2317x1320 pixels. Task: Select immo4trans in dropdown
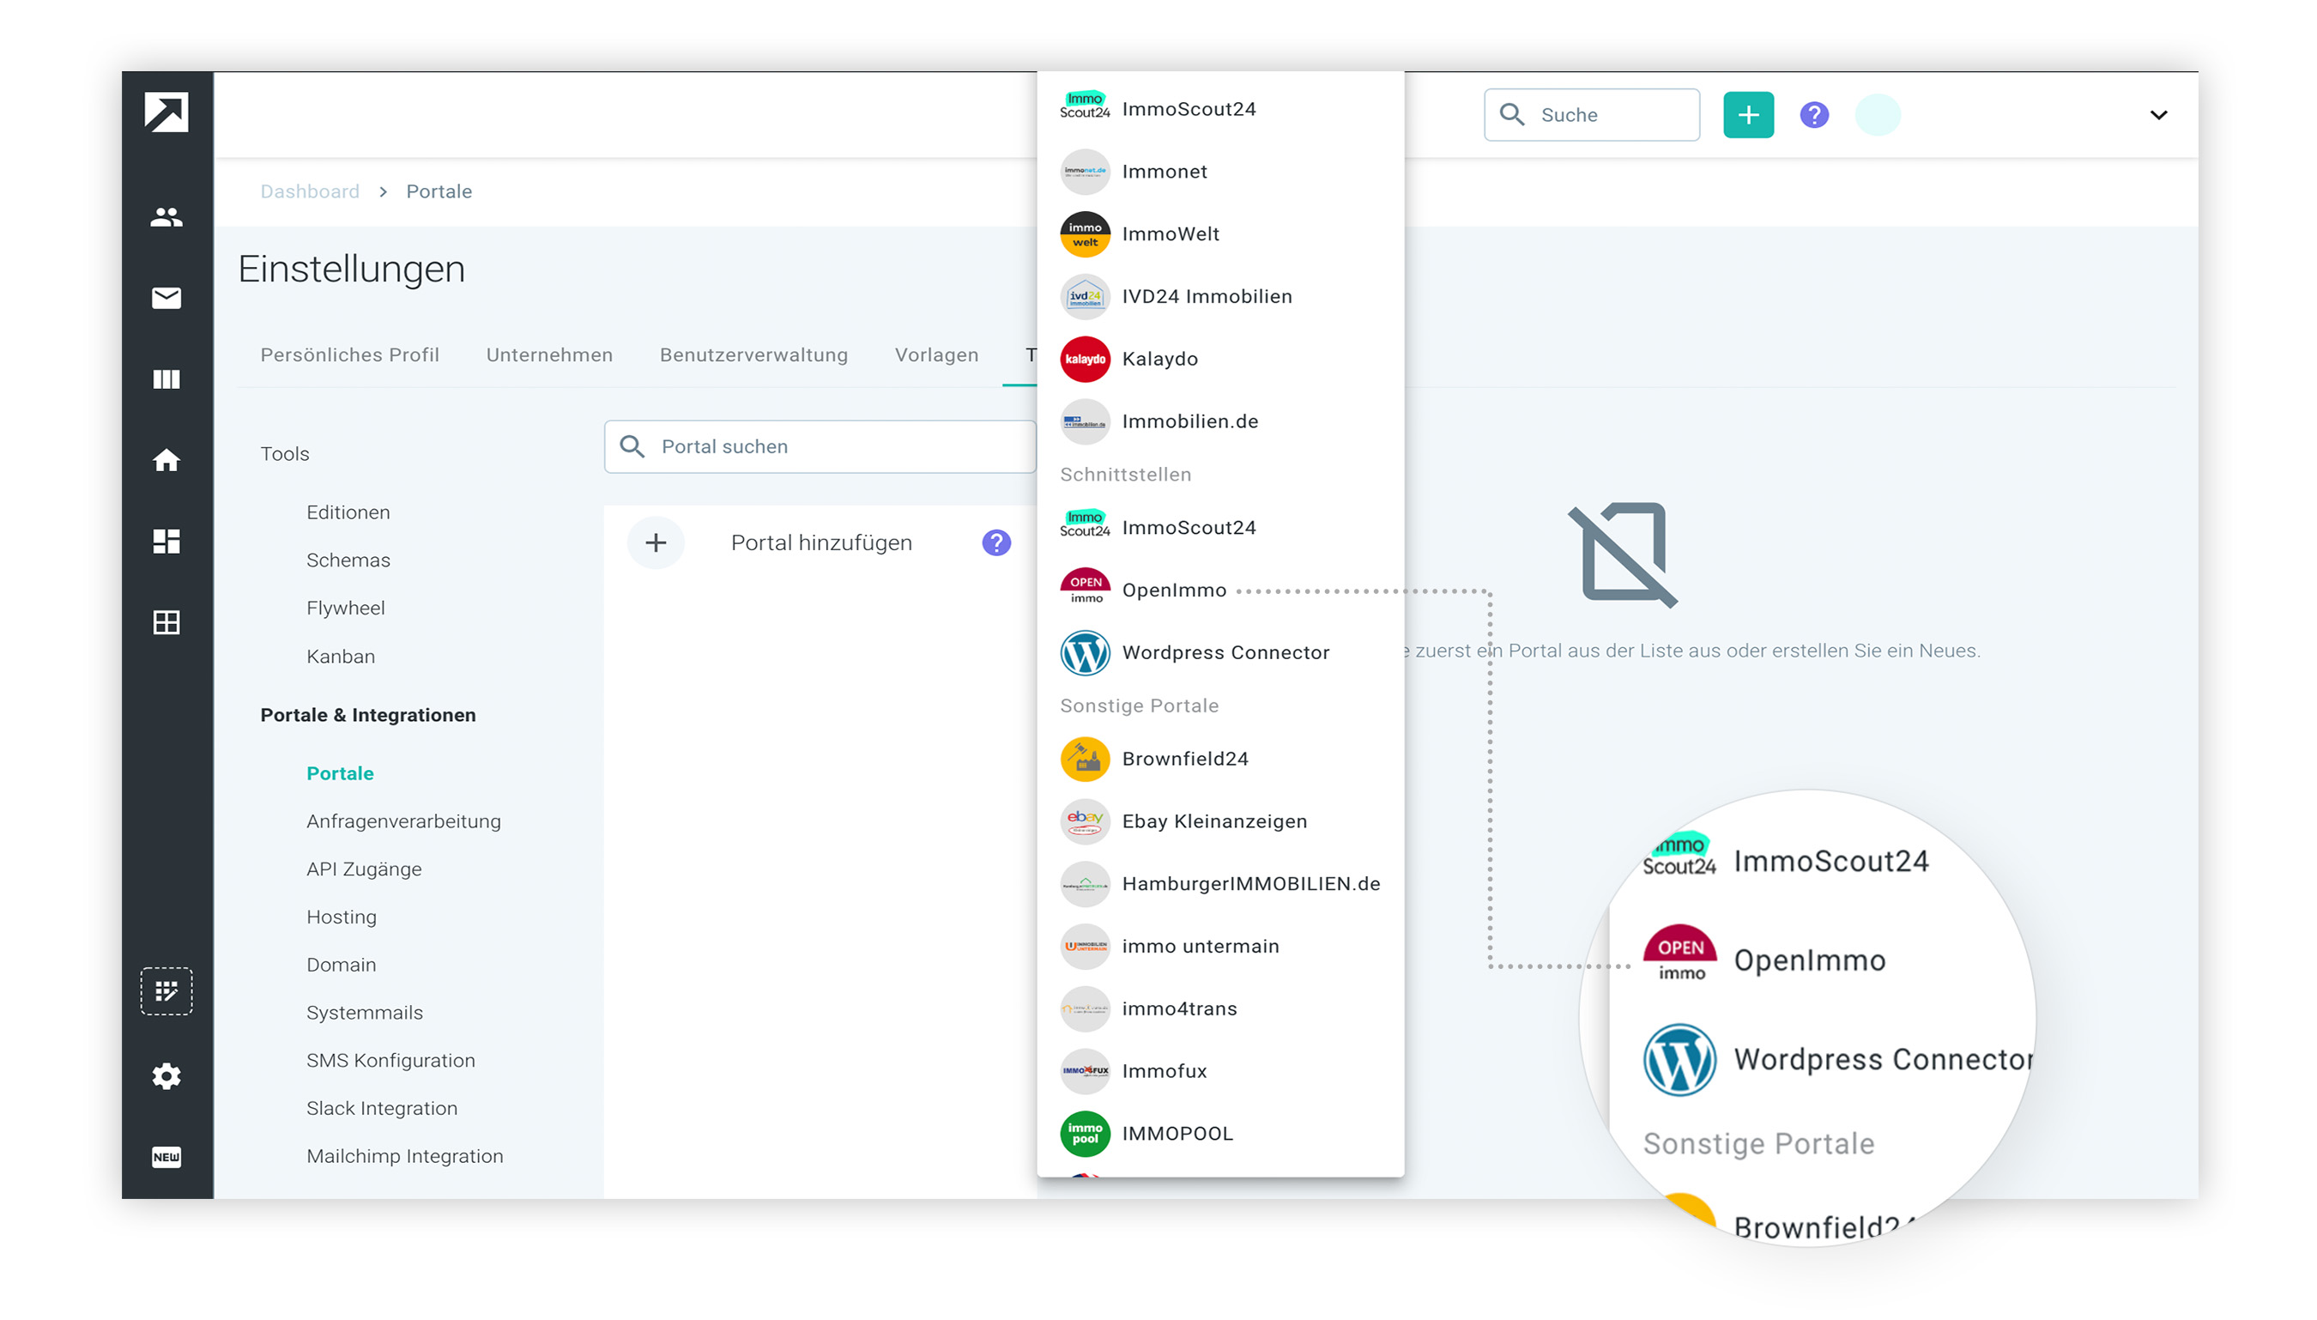click(x=1220, y=1009)
